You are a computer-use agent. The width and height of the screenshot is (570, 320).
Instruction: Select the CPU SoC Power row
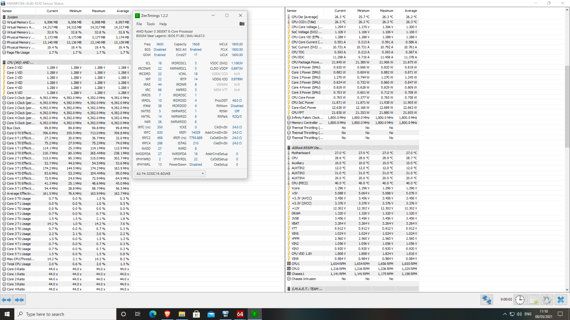(x=353, y=102)
